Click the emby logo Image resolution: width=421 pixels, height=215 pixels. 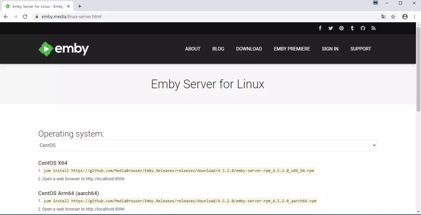(64, 49)
